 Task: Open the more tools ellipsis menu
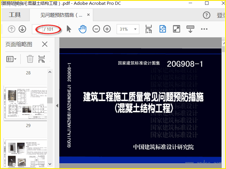pyautogui.click(x=204, y=29)
